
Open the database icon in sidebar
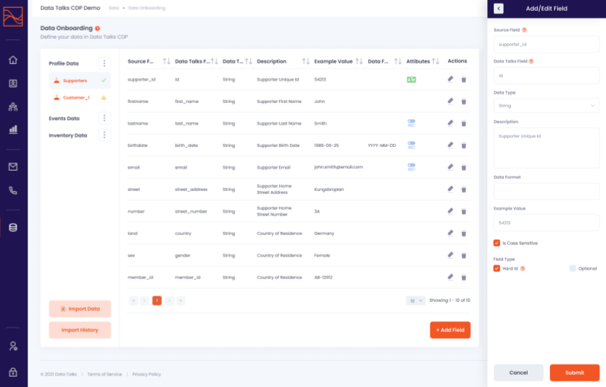[x=13, y=228]
